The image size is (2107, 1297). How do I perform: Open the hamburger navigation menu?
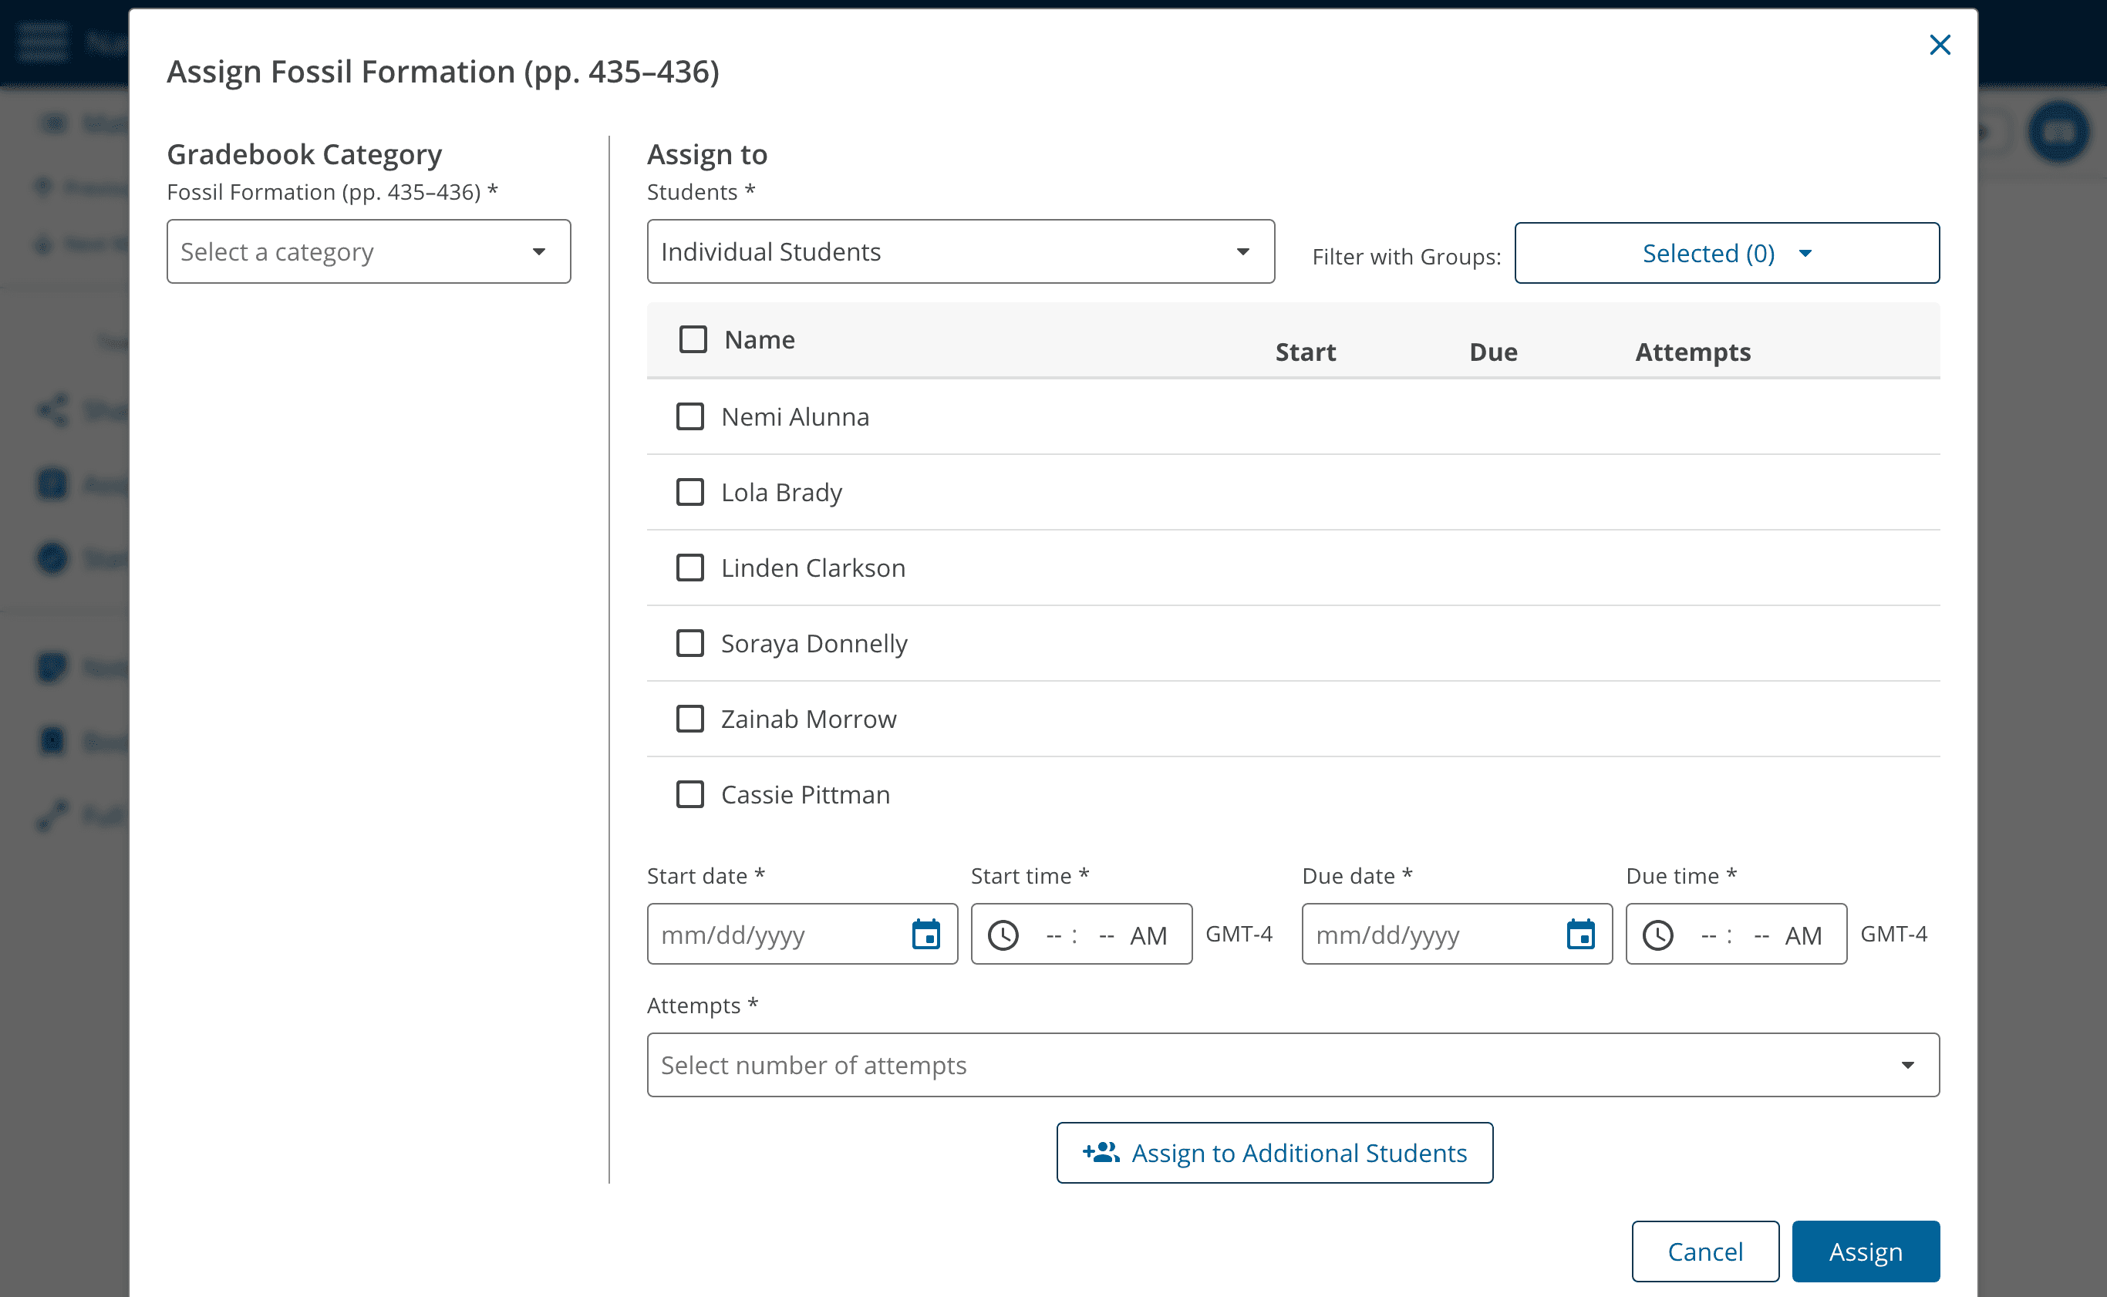pyautogui.click(x=43, y=41)
